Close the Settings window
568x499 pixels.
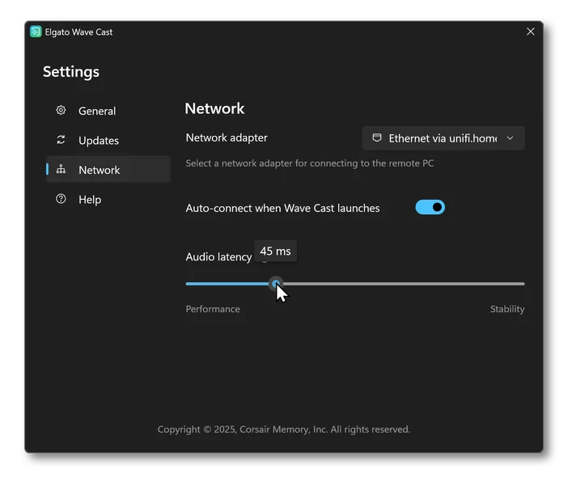click(530, 32)
